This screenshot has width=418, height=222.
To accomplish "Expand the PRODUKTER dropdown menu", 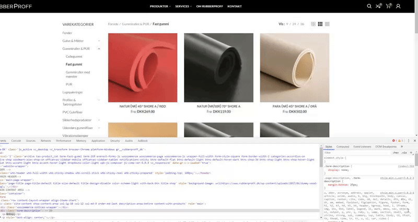I will pyautogui.click(x=160, y=6).
